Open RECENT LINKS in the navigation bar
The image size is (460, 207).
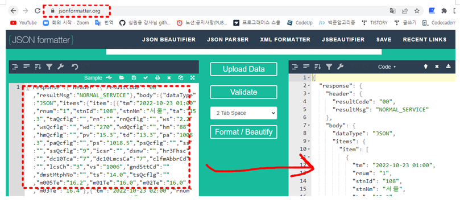click(x=425, y=40)
